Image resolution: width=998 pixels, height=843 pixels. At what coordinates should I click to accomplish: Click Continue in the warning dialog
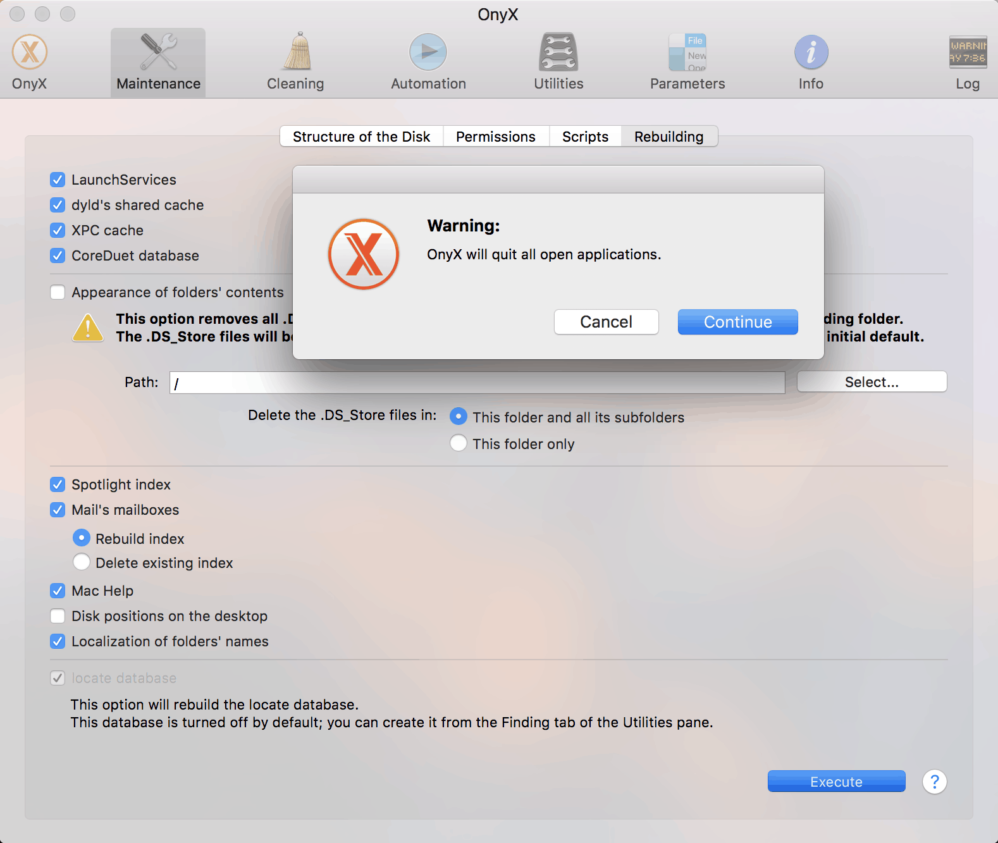(x=738, y=322)
